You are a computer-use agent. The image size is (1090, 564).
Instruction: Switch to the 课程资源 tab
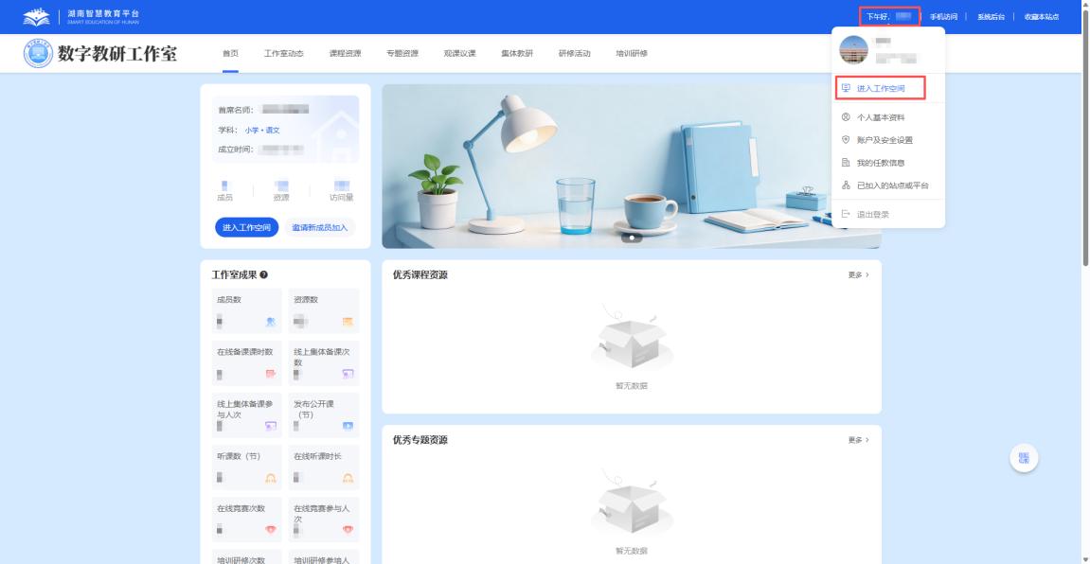click(x=345, y=54)
